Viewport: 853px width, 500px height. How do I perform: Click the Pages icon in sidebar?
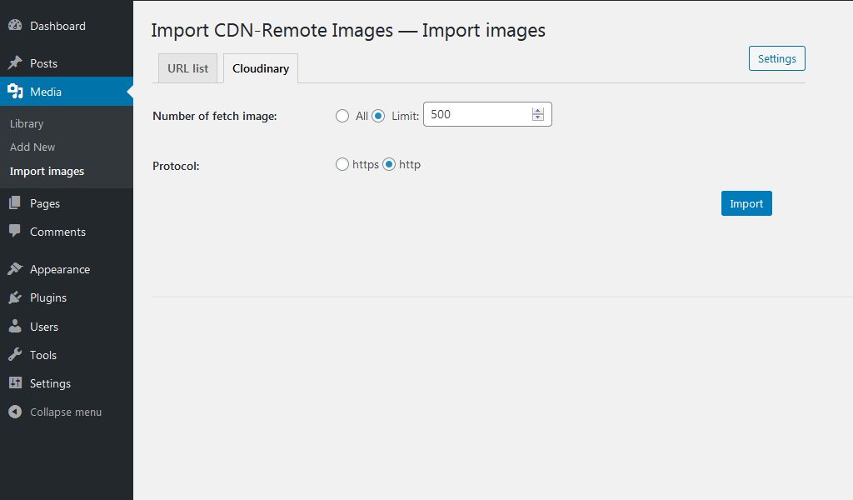coord(15,203)
